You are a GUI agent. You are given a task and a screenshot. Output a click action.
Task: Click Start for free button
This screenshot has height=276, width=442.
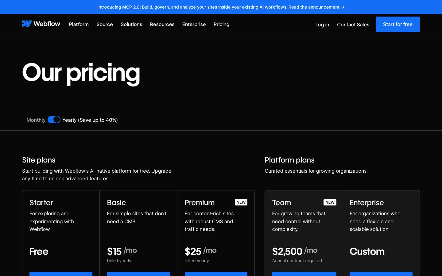click(x=398, y=24)
